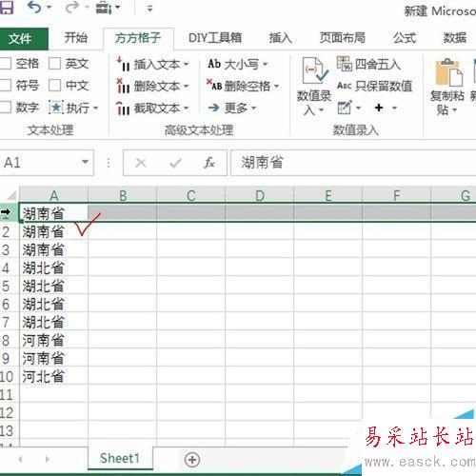The width and height of the screenshot is (476, 476).
Task: Expand the 删除文本 dropdown arrow
Action: (x=186, y=87)
